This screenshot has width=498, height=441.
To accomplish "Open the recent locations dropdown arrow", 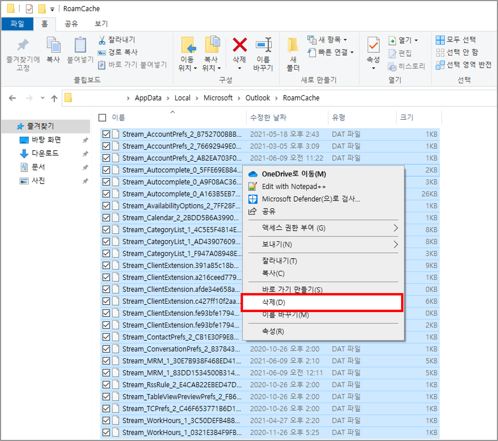I will 43,98.
